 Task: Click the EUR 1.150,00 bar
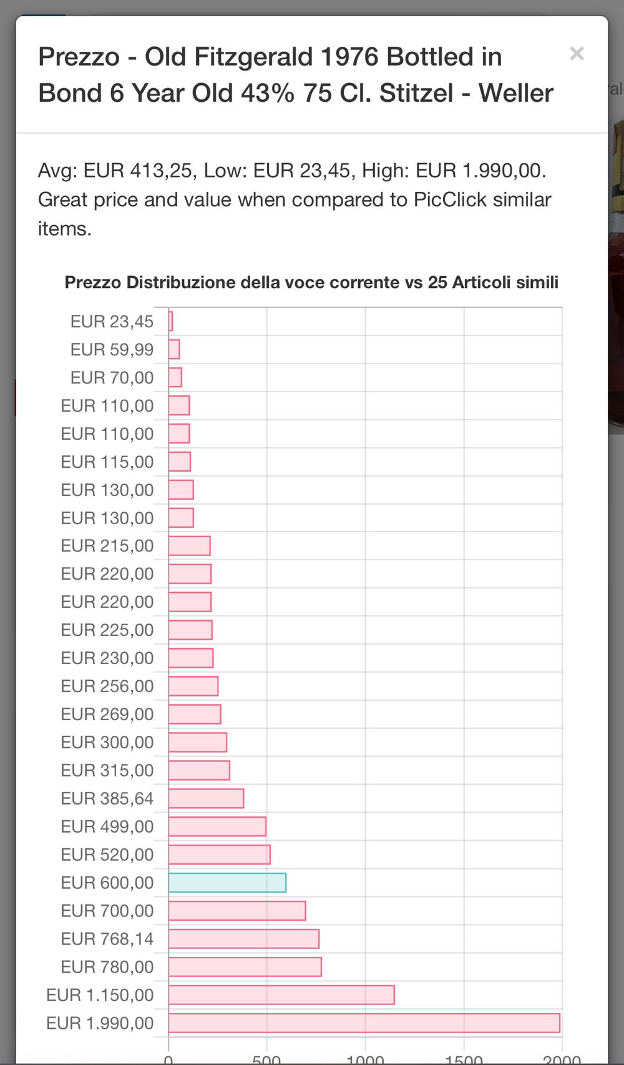[281, 995]
